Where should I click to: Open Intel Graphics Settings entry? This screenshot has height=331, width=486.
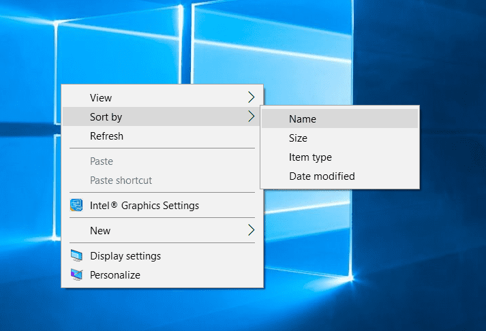click(x=162, y=205)
